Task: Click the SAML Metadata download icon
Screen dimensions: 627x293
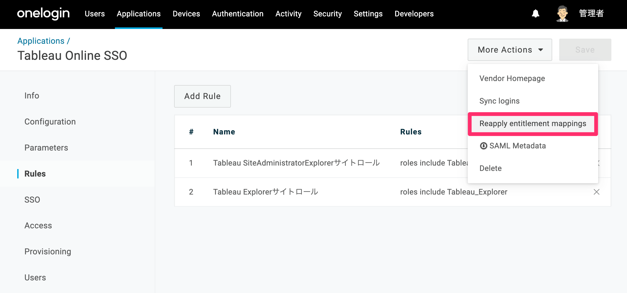Action: [484, 146]
